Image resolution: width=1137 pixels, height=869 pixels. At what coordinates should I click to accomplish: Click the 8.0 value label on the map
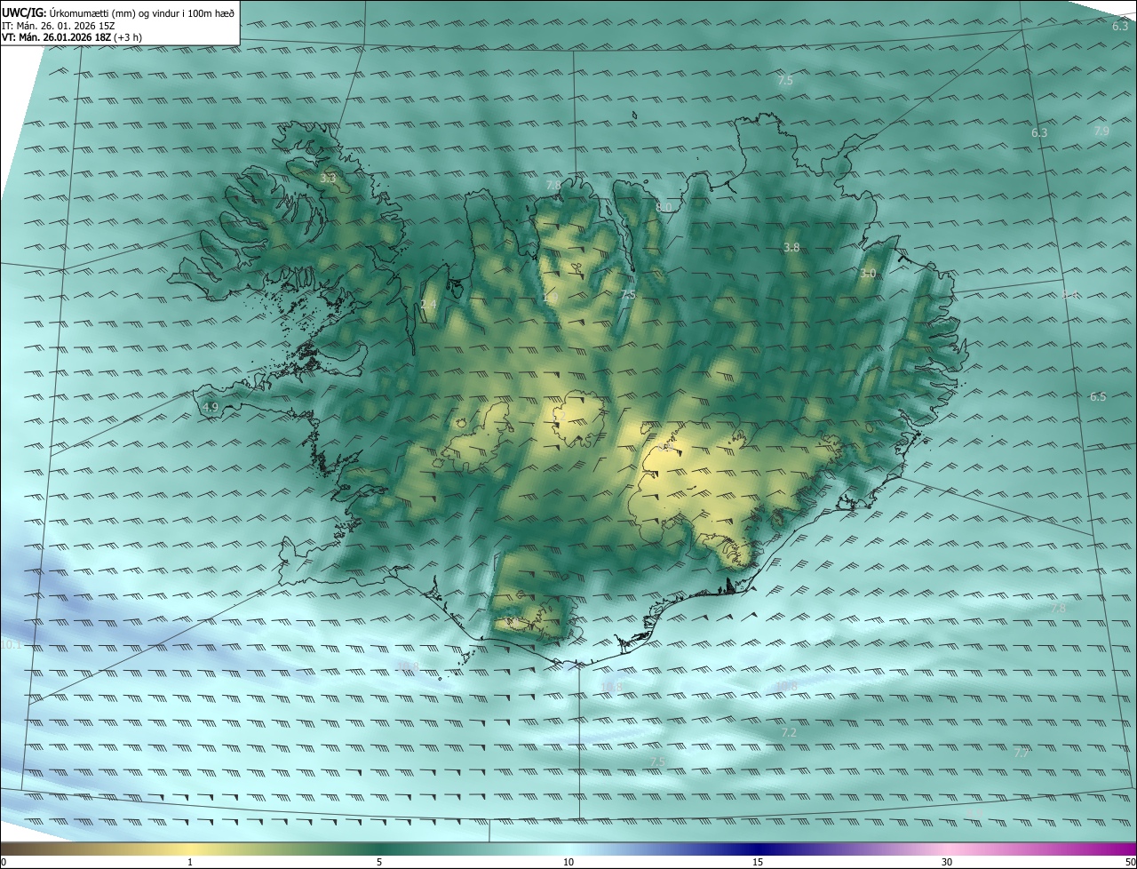tap(664, 207)
